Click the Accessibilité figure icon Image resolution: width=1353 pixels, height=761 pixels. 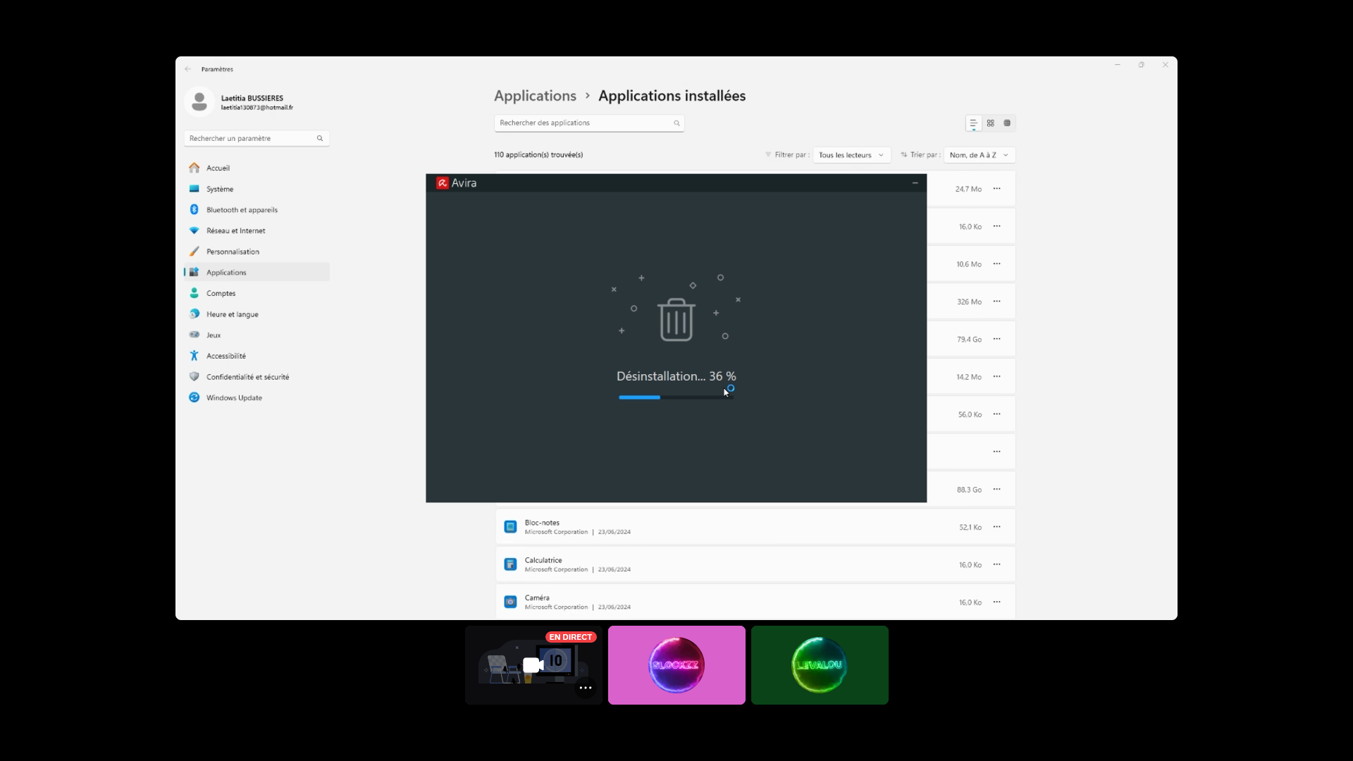pos(194,356)
